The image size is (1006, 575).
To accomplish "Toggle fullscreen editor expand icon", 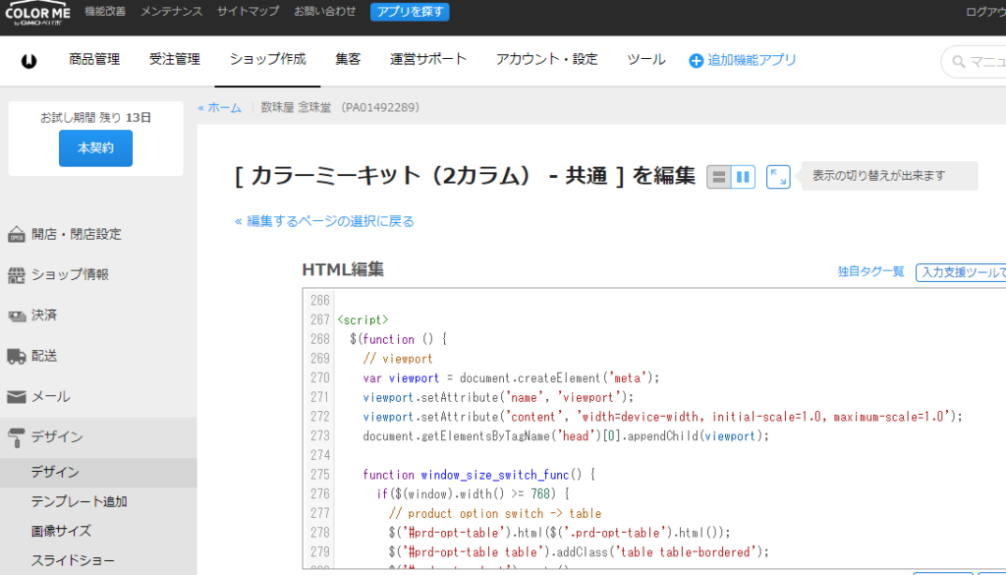I will click(778, 177).
